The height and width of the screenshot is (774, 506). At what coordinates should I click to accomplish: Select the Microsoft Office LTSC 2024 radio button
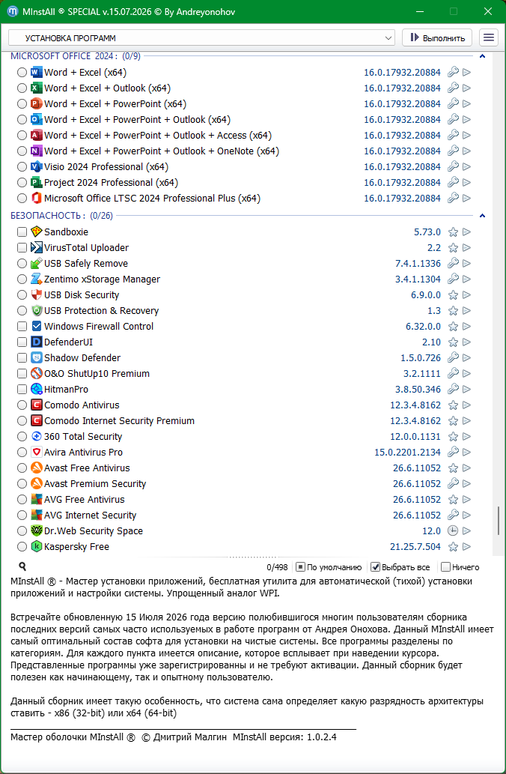pos(22,199)
